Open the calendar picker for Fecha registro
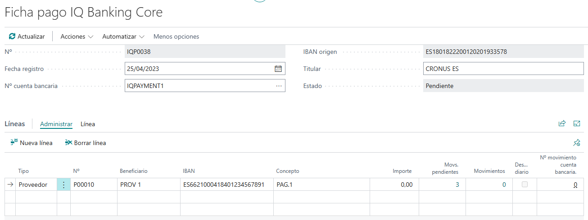Screen dimensions: 588x220 click(278, 69)
